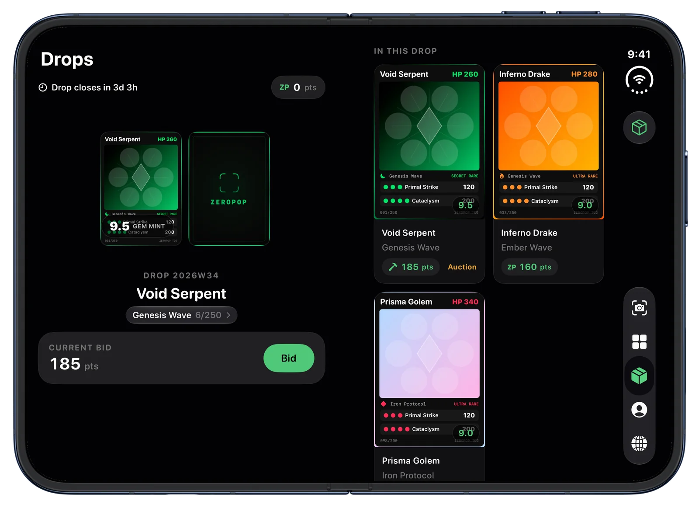The image size is (699, 508).
Task: Select the green Drops cube tab icon
Action: [639, 376]
